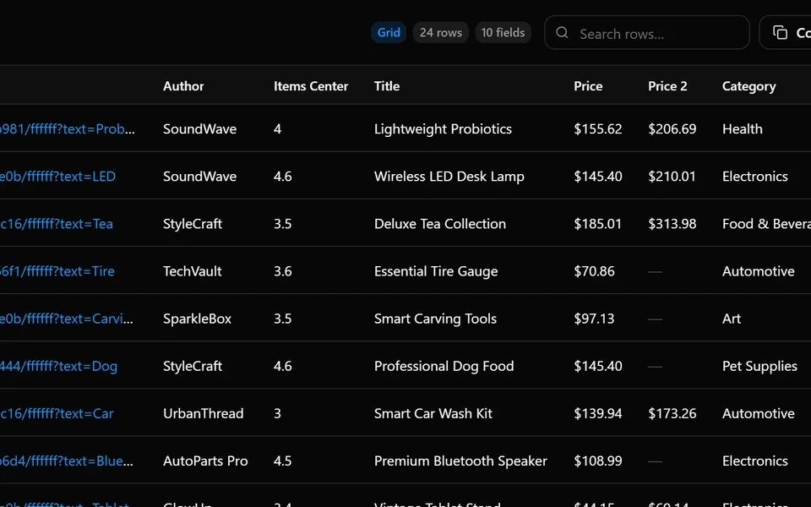Click the Health category cell

743,128
